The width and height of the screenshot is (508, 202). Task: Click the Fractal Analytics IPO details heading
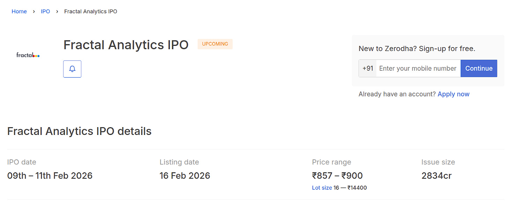(79, 131)
